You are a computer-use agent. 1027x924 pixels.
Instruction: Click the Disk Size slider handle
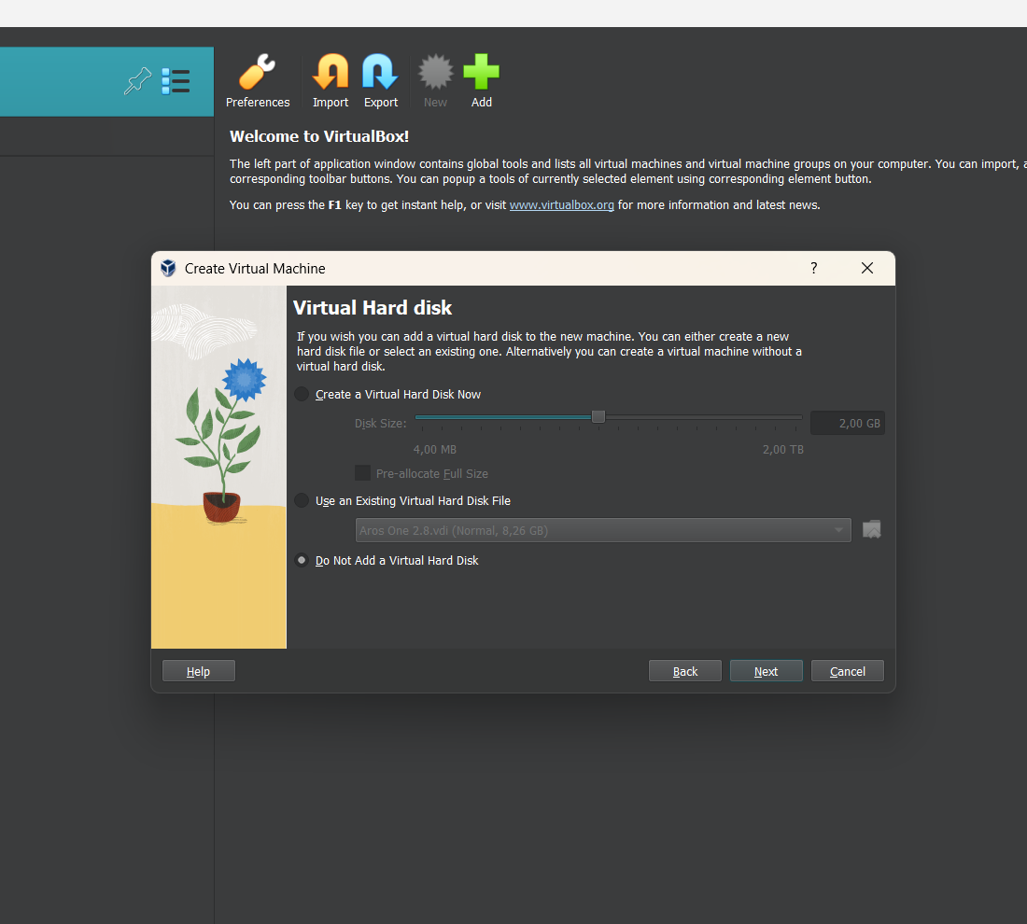coord(598,416)
